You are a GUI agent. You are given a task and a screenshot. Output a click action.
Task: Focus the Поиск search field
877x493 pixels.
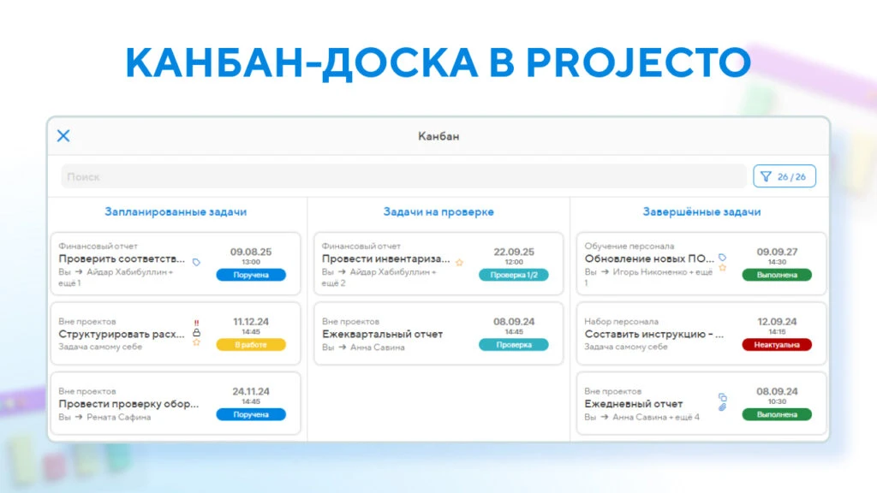[403, 176]
